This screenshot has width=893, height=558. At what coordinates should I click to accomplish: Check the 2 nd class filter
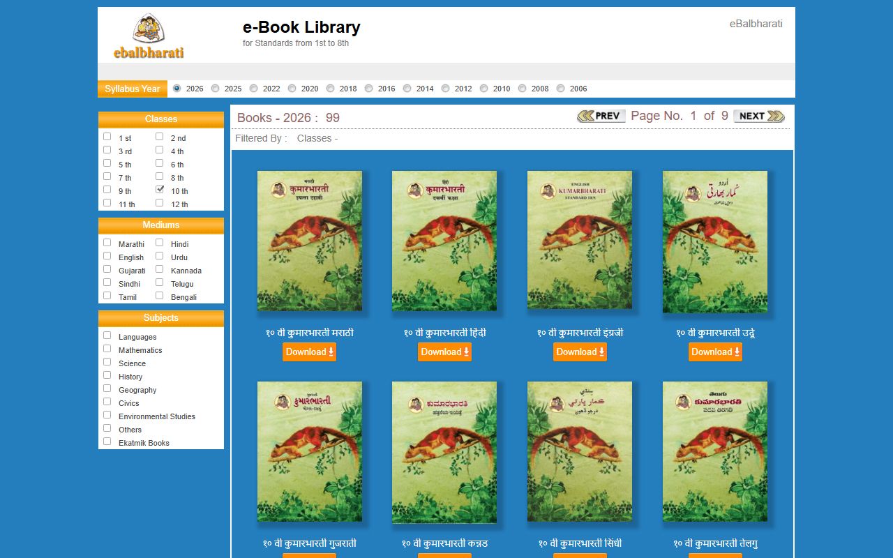click(160, 137)
